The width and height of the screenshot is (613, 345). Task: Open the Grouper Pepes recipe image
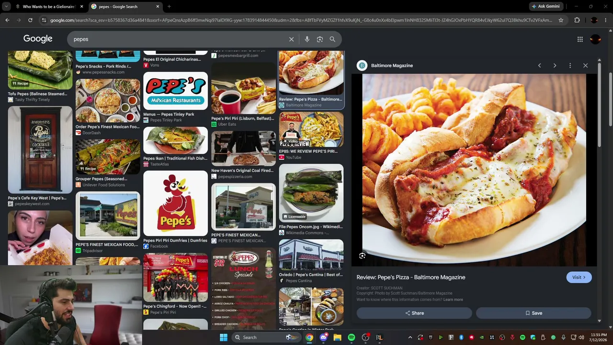pos(108,157)
